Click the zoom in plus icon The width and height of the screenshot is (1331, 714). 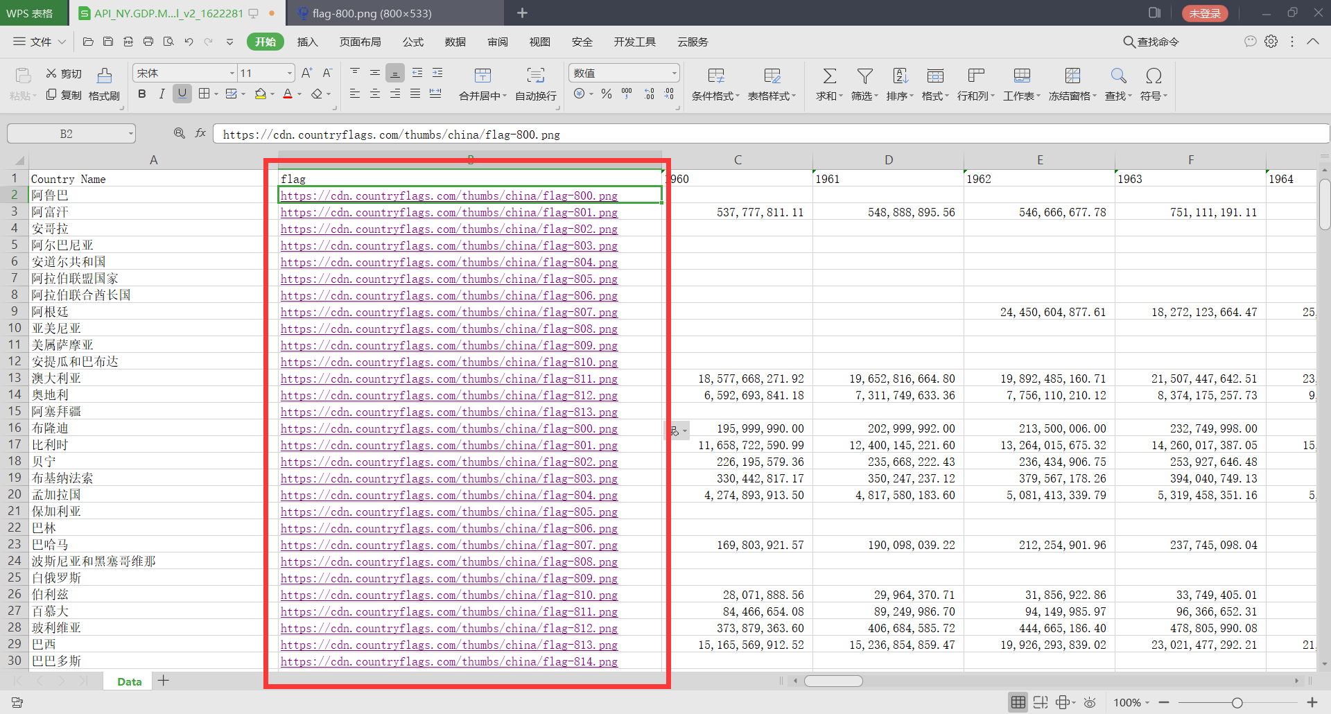click(x=1312, y=703)
